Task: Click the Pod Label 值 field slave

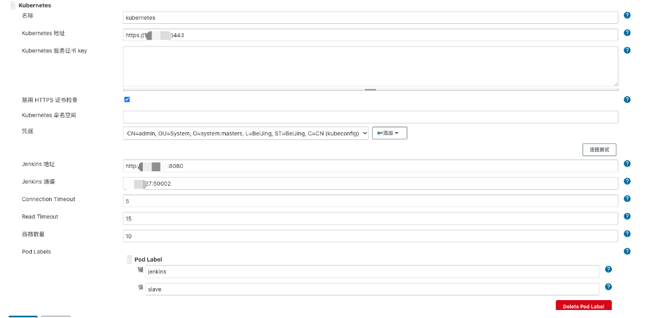Action: 372,289
